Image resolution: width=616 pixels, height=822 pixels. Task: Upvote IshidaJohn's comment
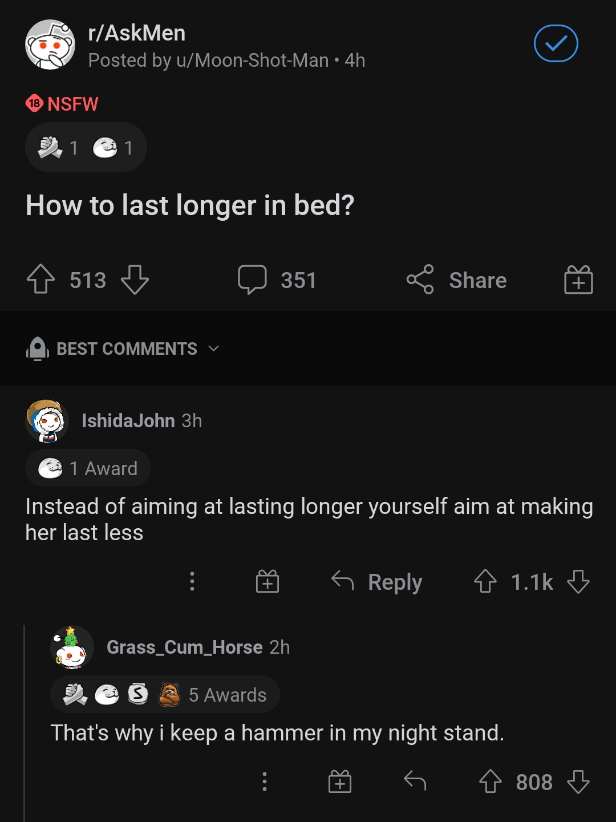click(485, 581)
